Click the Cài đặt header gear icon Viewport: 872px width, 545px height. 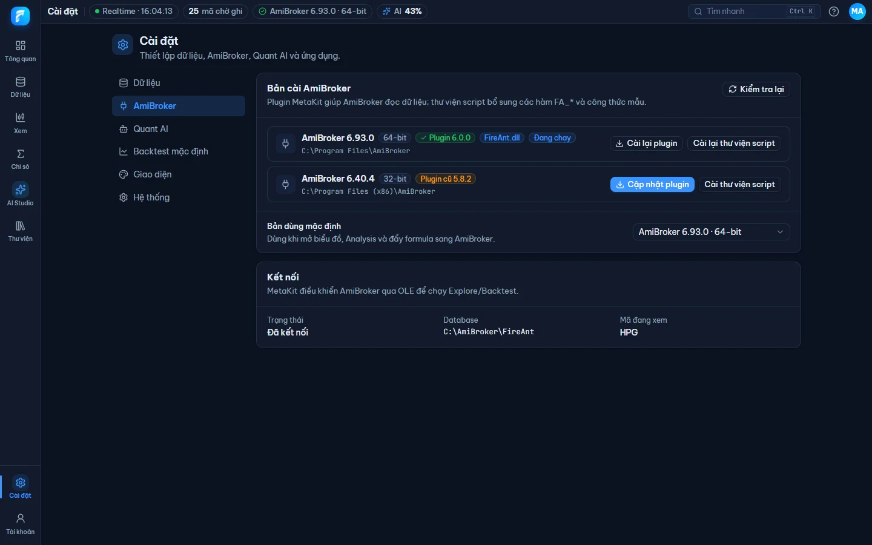tap(123, 45)
